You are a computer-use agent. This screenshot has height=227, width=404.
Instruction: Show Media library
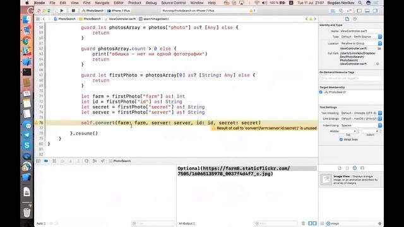point(362,168)
